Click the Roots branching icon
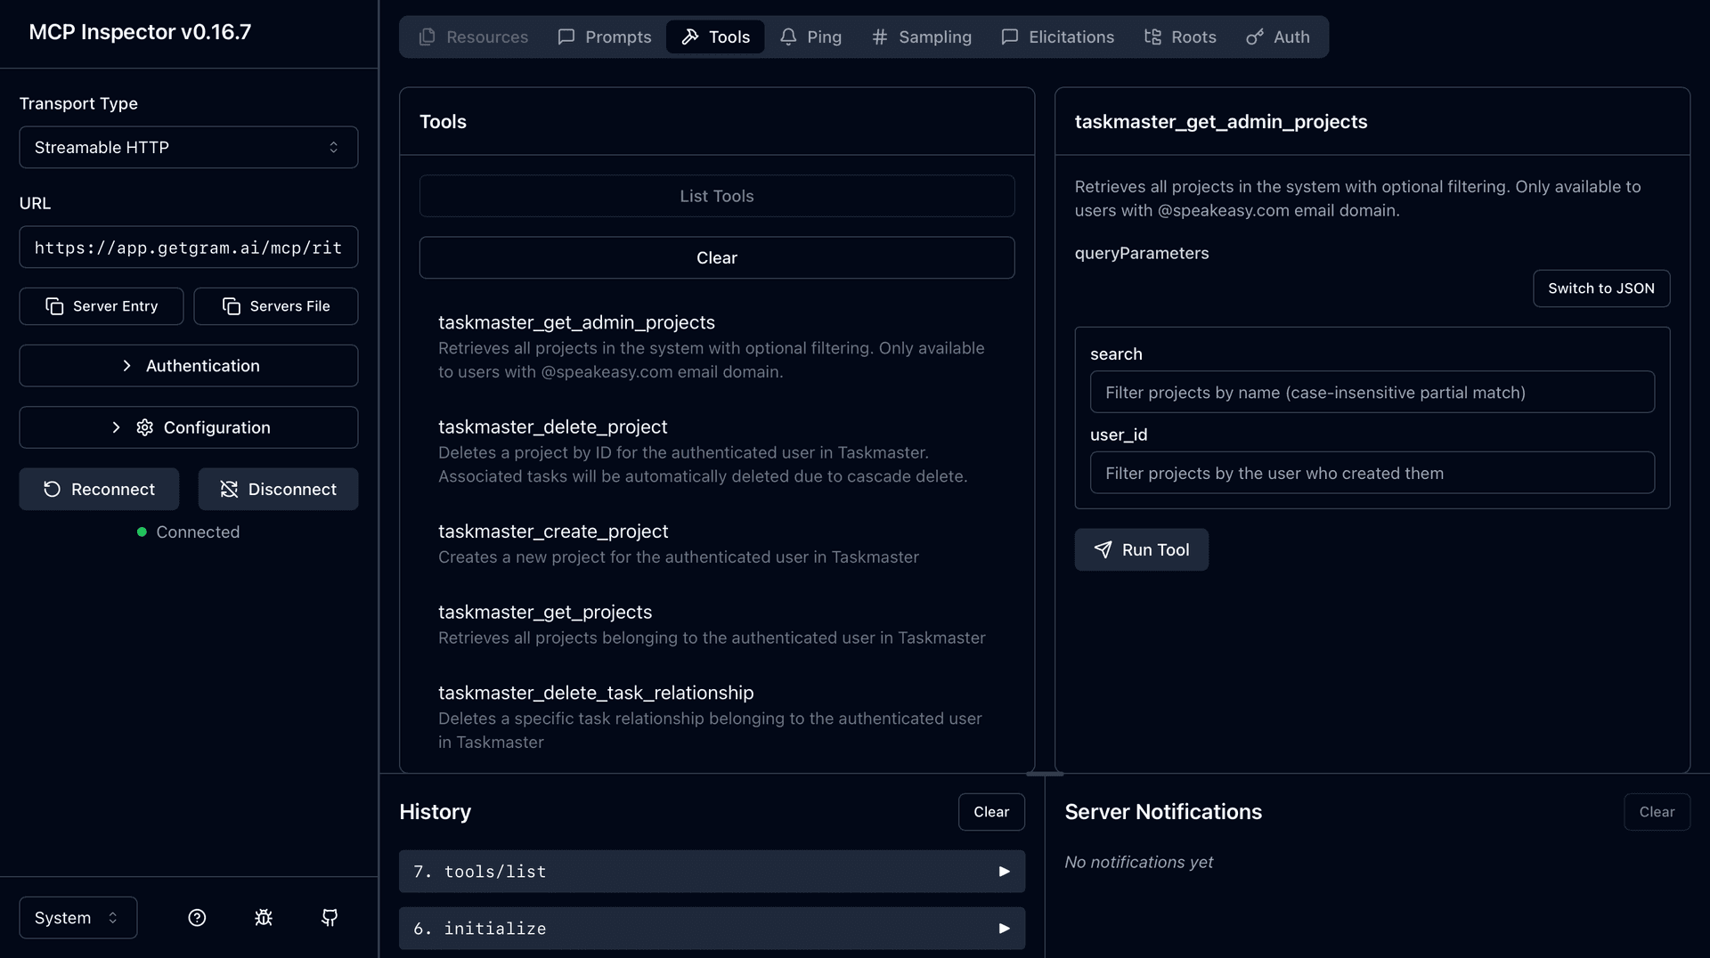The image size is (1710, 958). coord(1152,37)
